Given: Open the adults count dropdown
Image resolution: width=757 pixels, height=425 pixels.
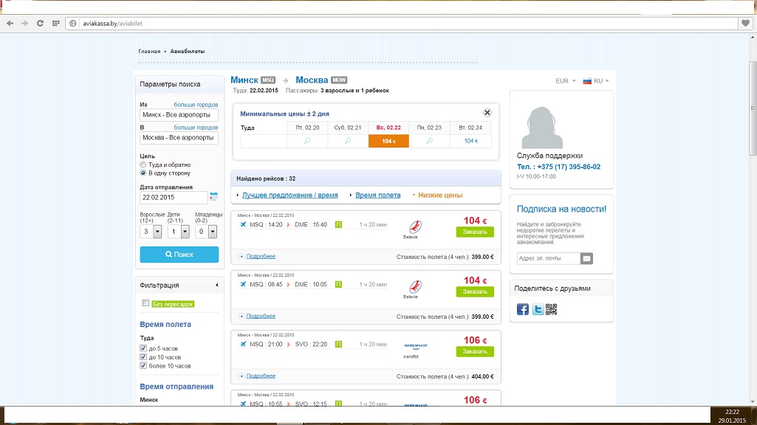Looking at the screenshot, I should 157,232.
